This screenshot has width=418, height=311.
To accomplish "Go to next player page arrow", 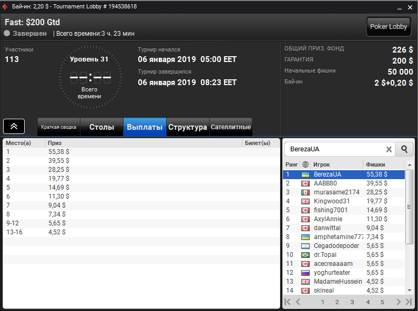I will click(399, 302).
